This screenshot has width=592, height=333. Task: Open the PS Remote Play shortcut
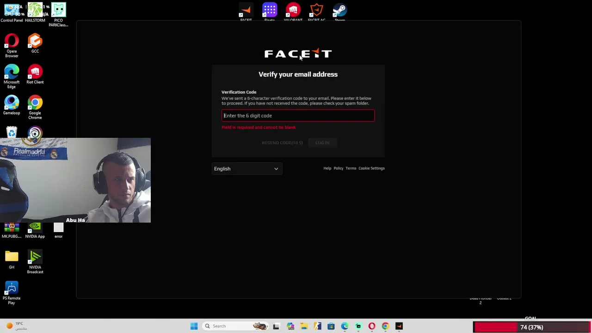12,293
